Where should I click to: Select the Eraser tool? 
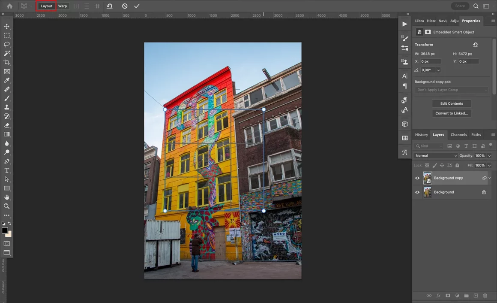click(7, 125)
